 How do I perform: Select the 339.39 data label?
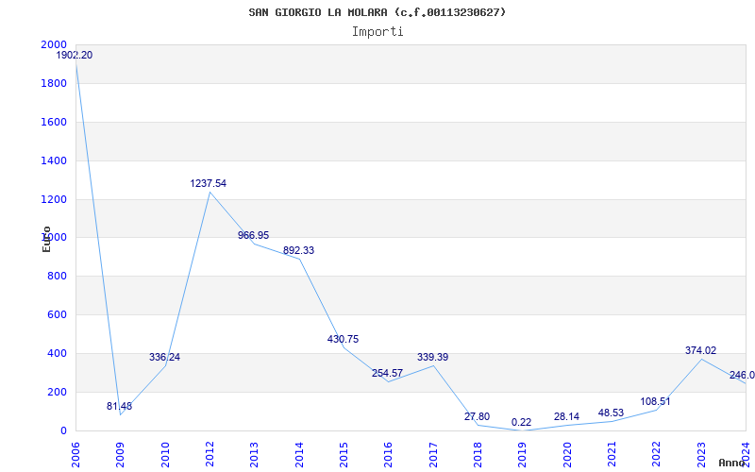tap(432, 357)
